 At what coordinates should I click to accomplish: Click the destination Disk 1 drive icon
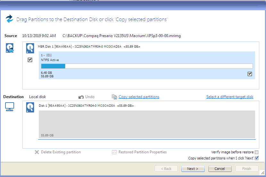coord(30,107)
